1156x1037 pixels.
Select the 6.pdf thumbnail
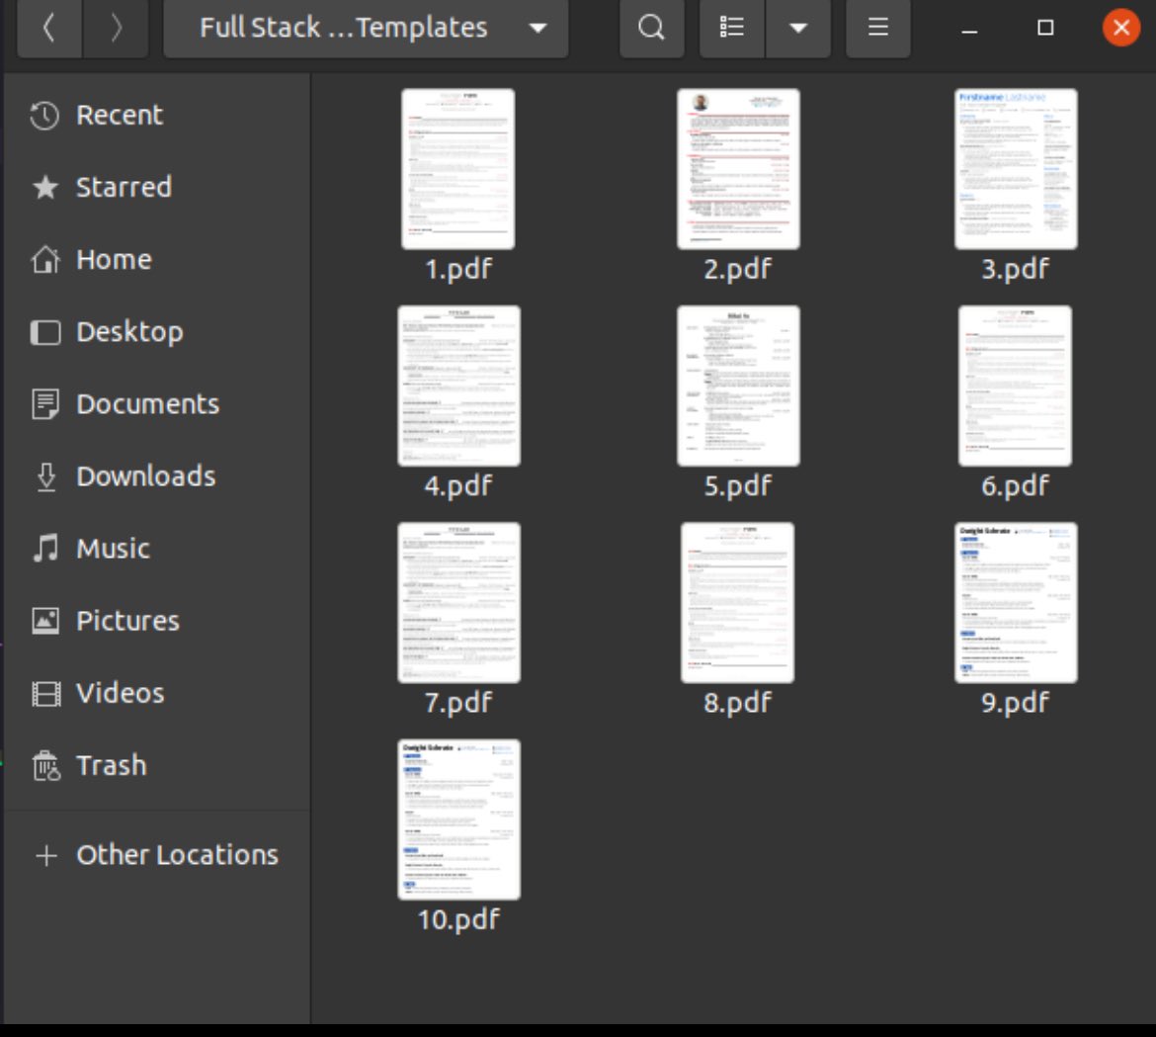tap(1015, 386)
